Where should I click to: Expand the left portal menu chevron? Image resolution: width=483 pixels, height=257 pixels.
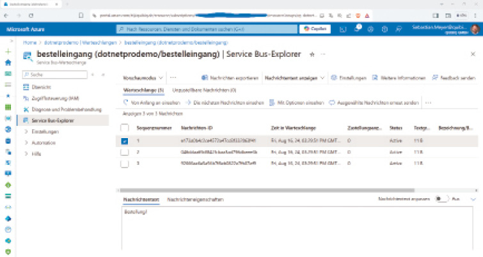tap(12, 41)
